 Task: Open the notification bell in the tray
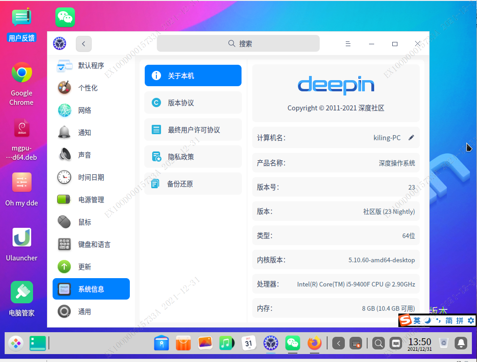[x=461, y=343]
